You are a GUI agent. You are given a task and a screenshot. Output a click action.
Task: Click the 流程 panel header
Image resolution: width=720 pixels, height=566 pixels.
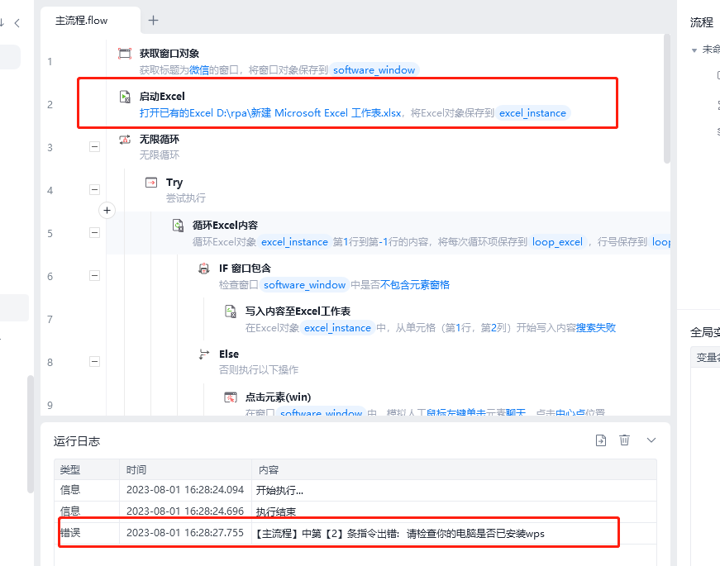pyautogui.click(x=702, y=22)
